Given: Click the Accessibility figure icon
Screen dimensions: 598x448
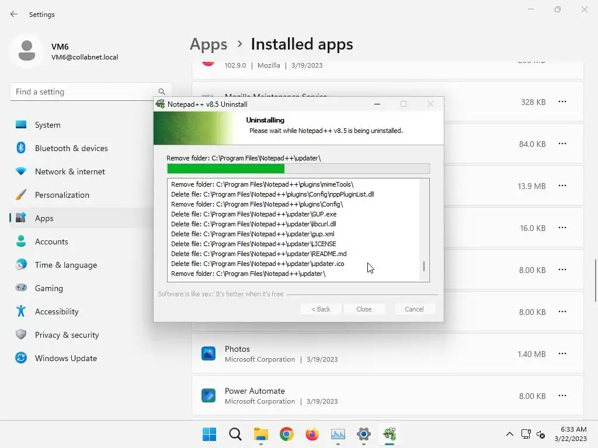Looking at the screenshot, I should pos(21,311).
